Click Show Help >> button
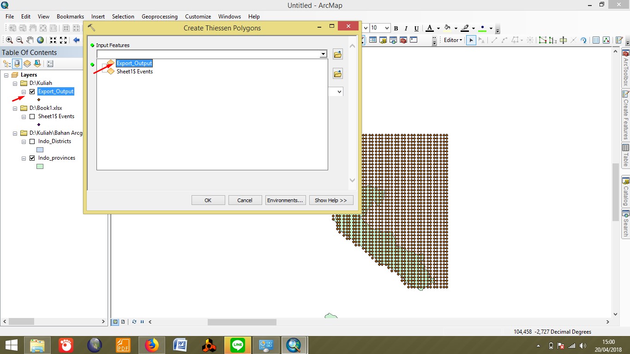Screen dimensions: 630x354 (x=331, y=200)
